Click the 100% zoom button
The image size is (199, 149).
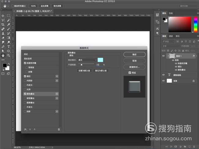point(33,6)
